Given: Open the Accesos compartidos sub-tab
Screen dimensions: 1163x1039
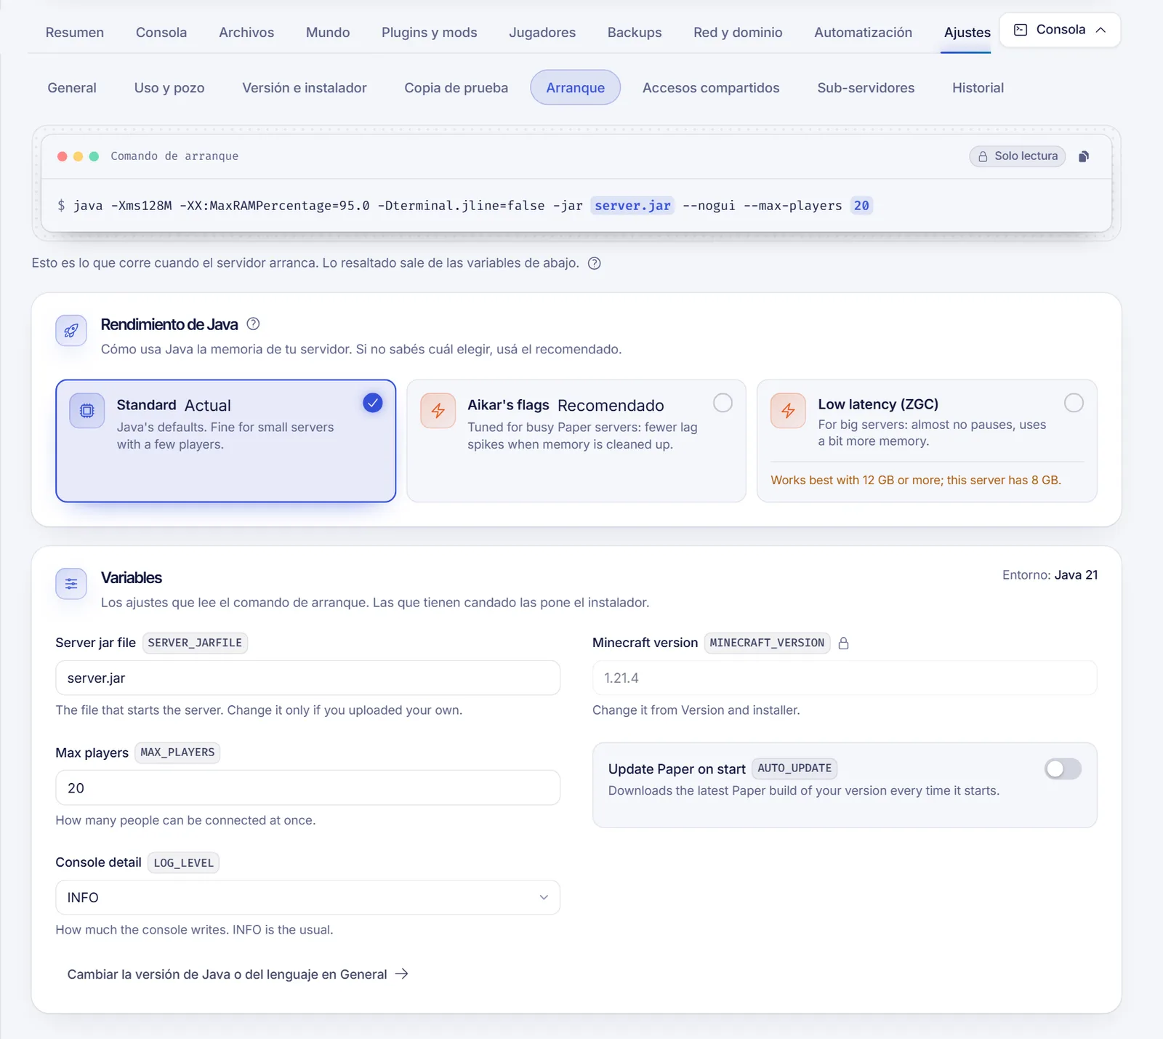Looking at the screenshot, I should pyautogui.click(x=711, y=88).
